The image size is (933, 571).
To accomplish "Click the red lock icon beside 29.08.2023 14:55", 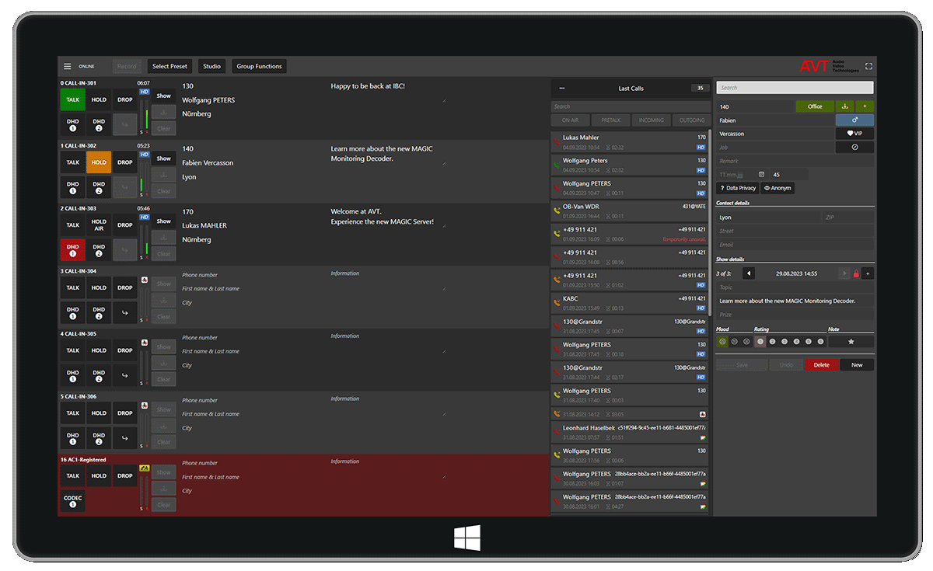I will pos(856,273).
